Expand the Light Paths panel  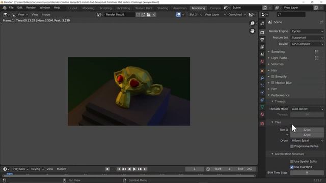point(279,58)
